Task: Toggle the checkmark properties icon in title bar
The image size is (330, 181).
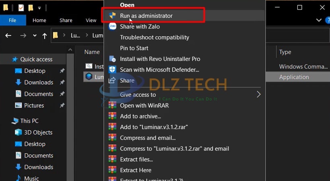Action: tap(21, 8)
